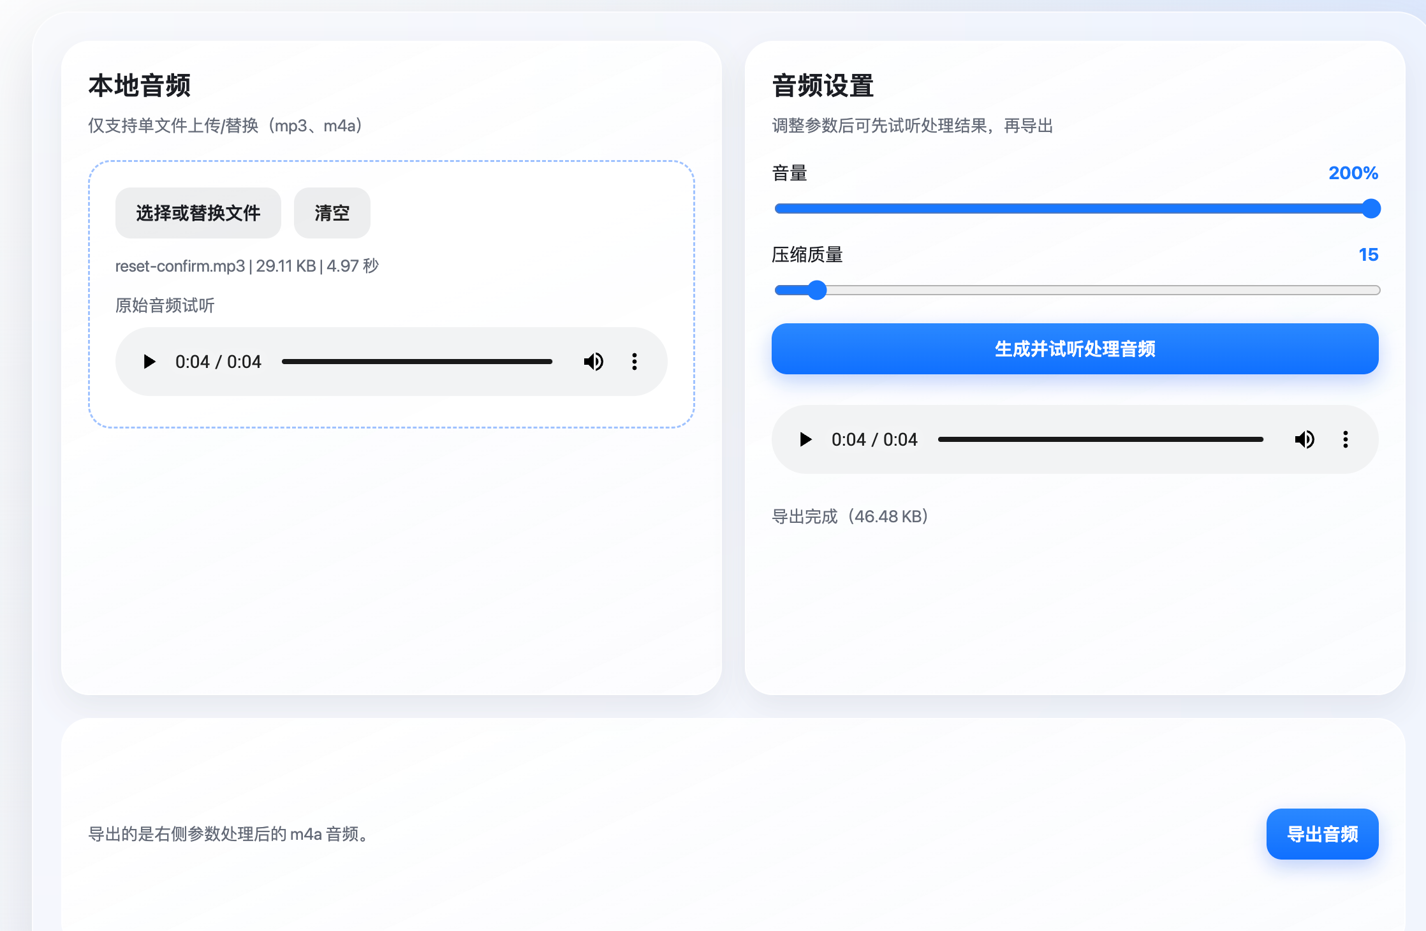Click 选择或替换文件 to choose a file

pos(198,213)
